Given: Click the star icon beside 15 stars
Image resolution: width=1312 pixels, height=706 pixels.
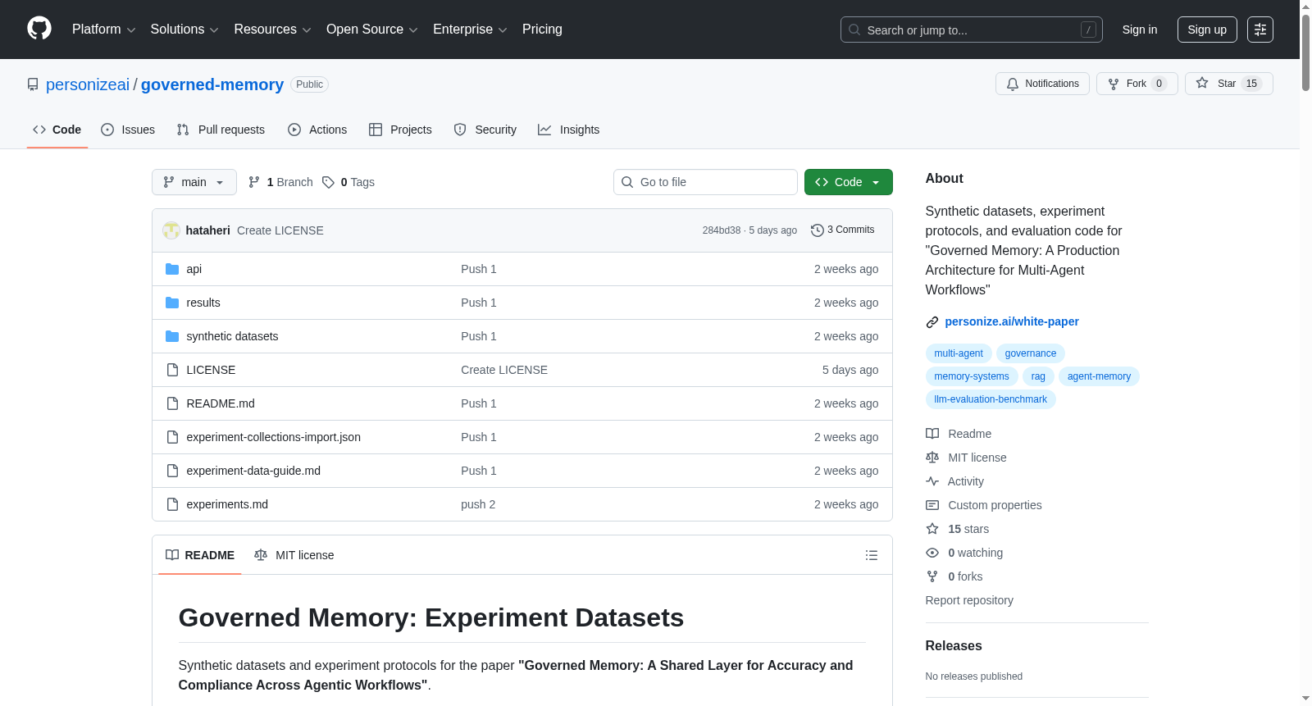Looking at the screenshot, I should click(x=932, y=529).
